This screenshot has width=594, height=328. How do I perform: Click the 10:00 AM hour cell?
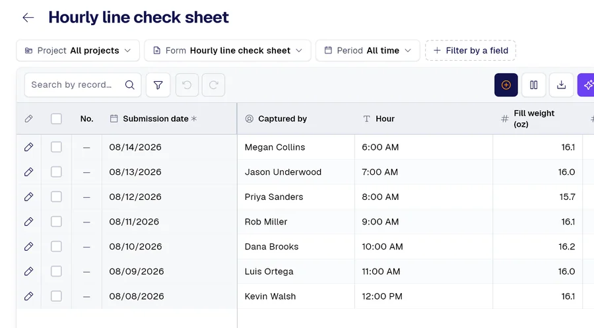pos(424,247)
